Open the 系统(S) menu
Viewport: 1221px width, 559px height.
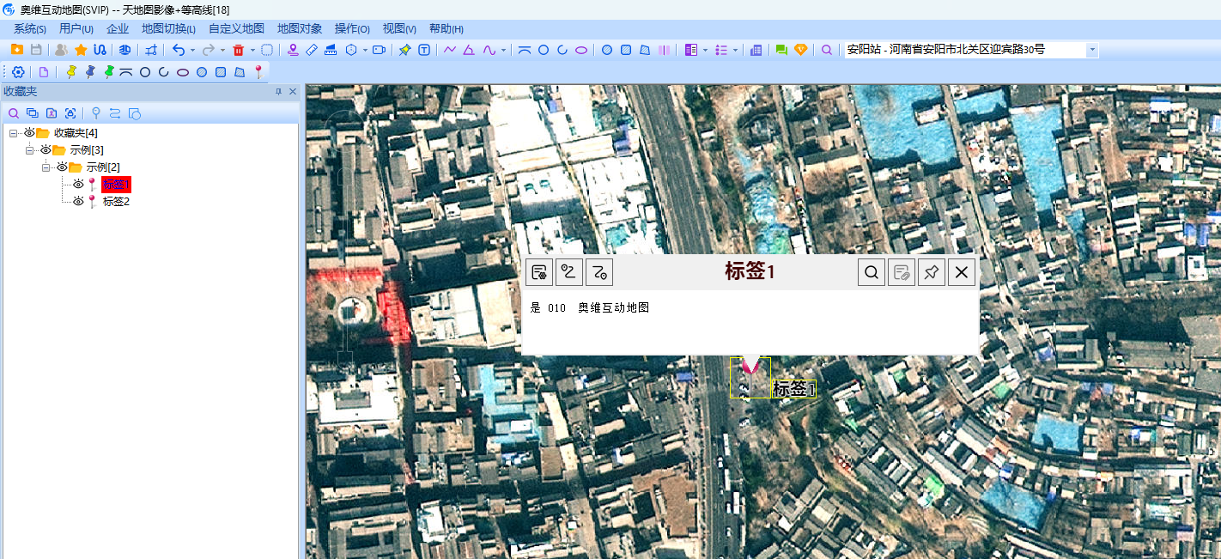(30, 28)
